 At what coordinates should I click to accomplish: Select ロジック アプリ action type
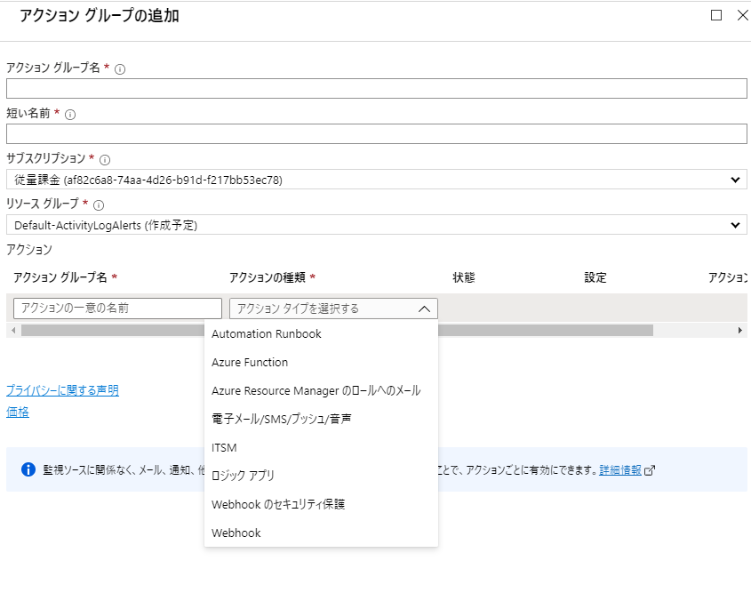point(321,476)
